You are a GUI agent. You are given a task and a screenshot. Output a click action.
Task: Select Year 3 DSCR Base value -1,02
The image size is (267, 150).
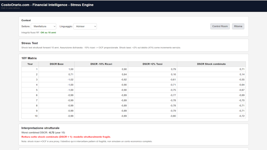click(70, 80)
